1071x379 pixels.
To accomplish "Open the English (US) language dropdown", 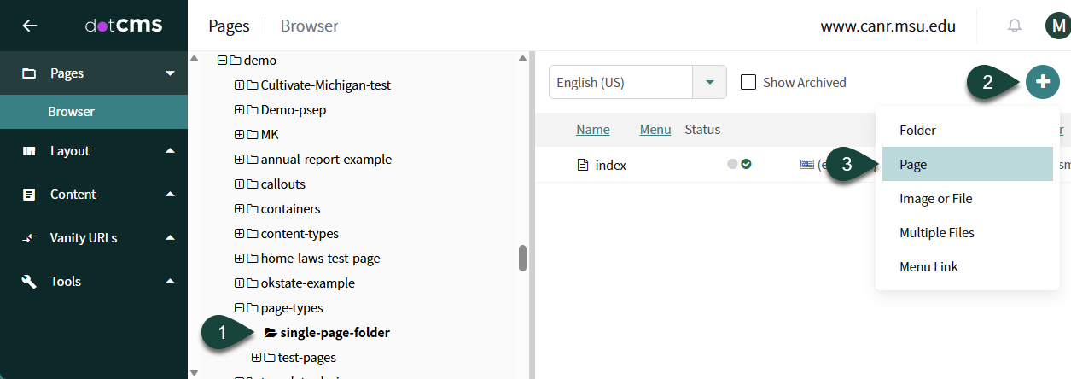I will (709, 83).
